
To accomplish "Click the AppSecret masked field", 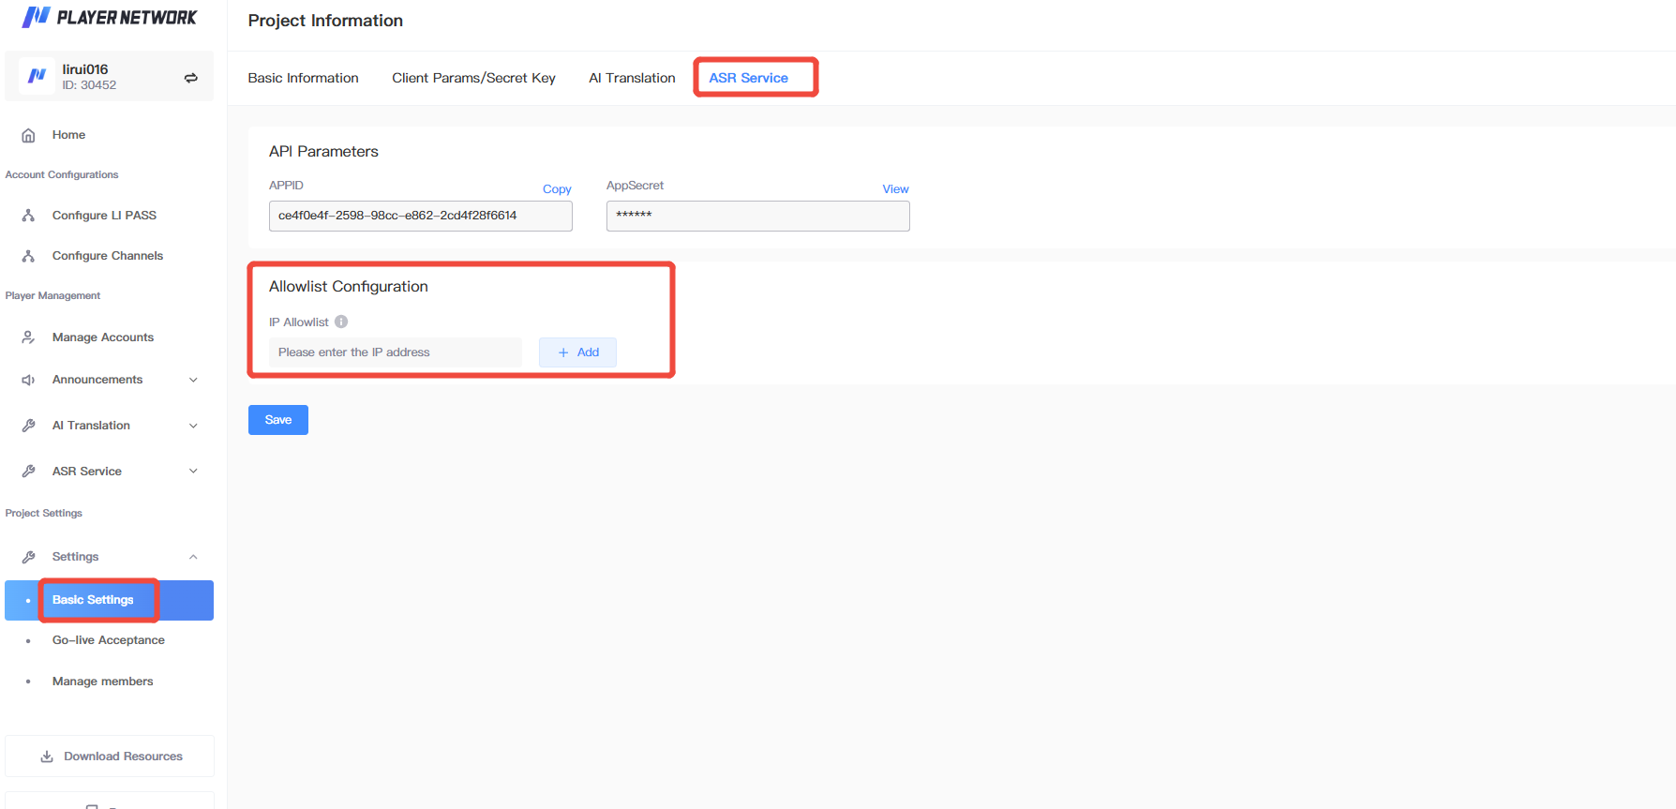I will tap(758, 216).
